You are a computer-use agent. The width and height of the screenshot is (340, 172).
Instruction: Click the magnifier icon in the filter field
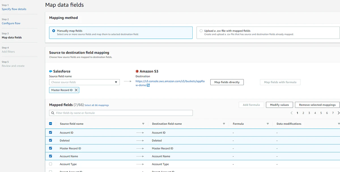click(x=52, y=113)
